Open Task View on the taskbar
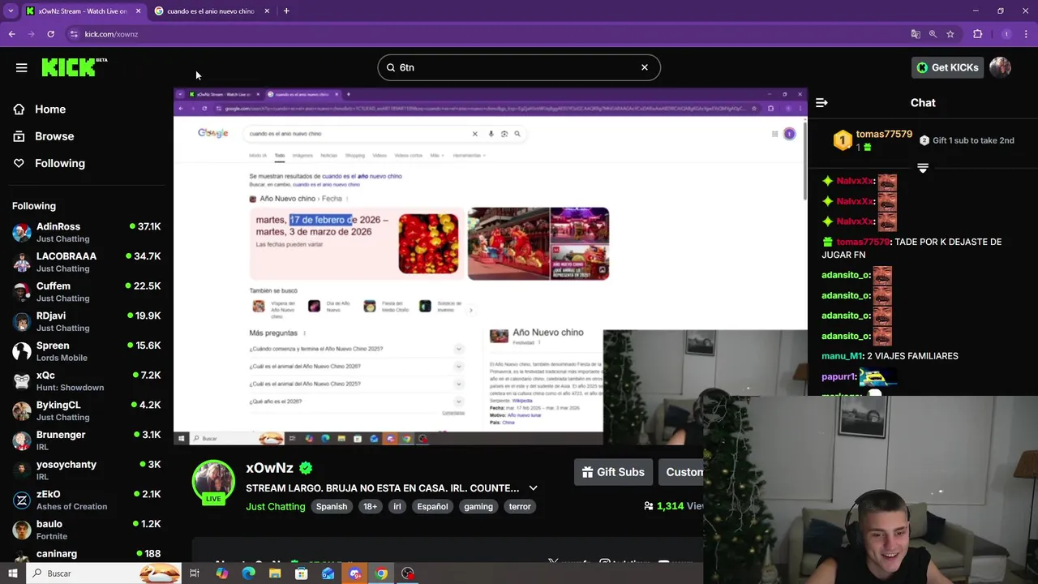Viewport: 1038px width, 584px height. [x=195, y=573]
